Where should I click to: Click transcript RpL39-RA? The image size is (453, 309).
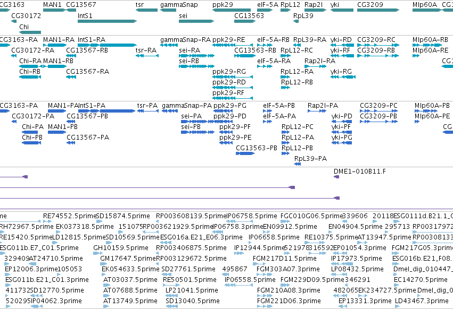point(310,39)
